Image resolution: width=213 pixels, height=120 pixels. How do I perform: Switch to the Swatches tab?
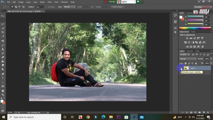(x=189, y=13)
